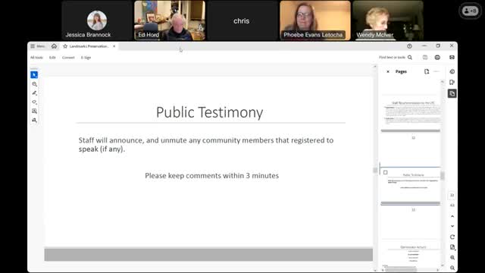Open the bookmarks panel icon
The image size is (485, 273).
point(452,83)
